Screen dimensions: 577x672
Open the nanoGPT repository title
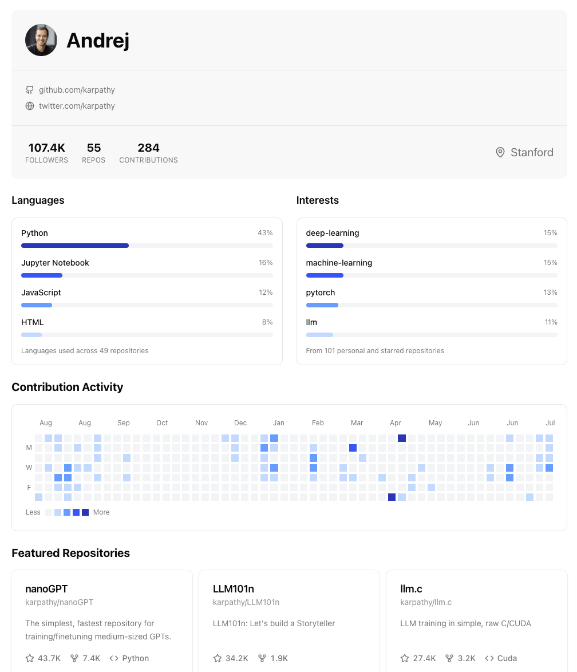coord(46,588)
